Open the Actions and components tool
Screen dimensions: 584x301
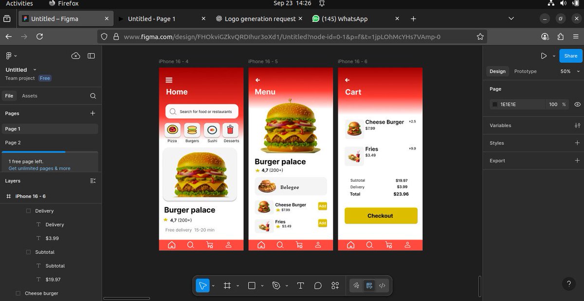pos(335,285)
